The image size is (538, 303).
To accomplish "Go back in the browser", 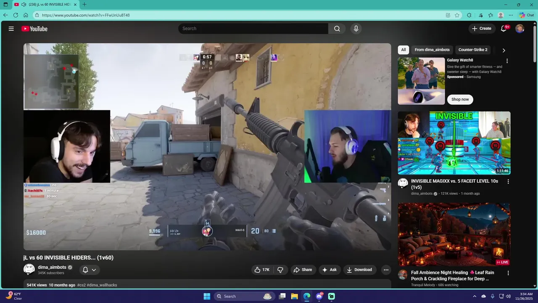I will pyautogui.click(x=5, y=15).
